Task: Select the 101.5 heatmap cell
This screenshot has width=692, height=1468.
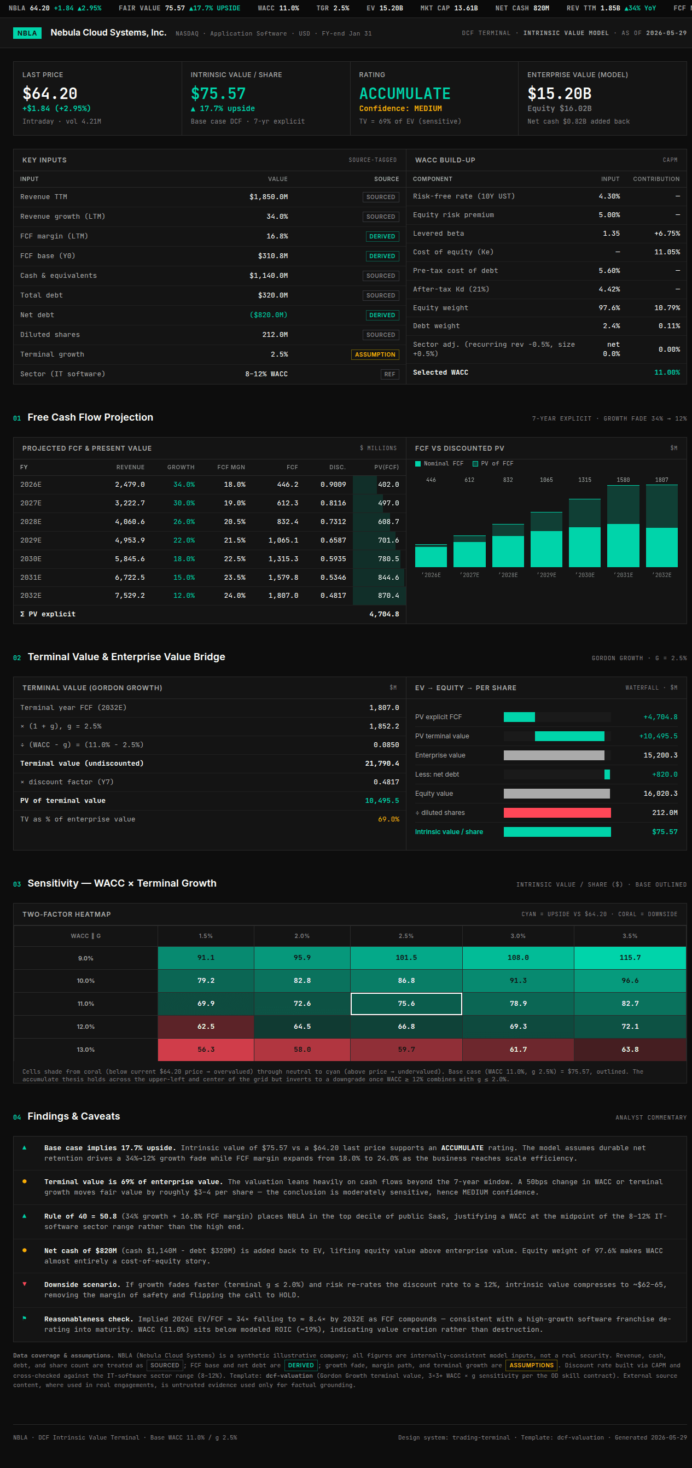Action: pyautogui.click(x=406, y=957)
